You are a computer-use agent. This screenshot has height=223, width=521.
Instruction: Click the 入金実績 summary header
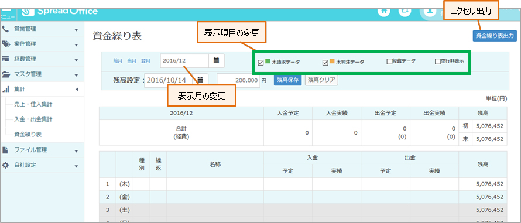coord(337,113)
